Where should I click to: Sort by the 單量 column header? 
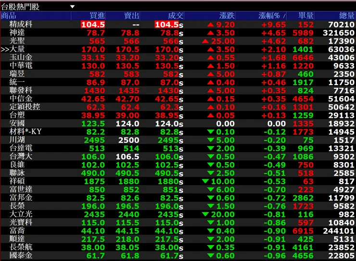coord(305,16)
